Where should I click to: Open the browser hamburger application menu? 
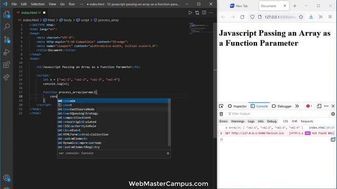330,17
